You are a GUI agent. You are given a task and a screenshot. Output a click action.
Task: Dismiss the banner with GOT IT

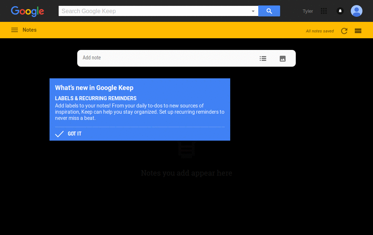pyautogui.click(x=68, y=134)
